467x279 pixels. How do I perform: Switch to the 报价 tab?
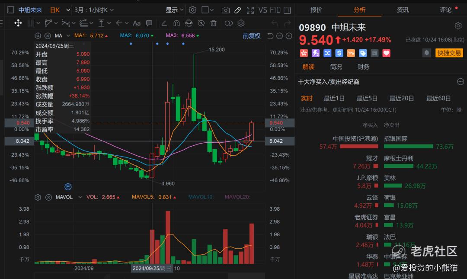316,10
